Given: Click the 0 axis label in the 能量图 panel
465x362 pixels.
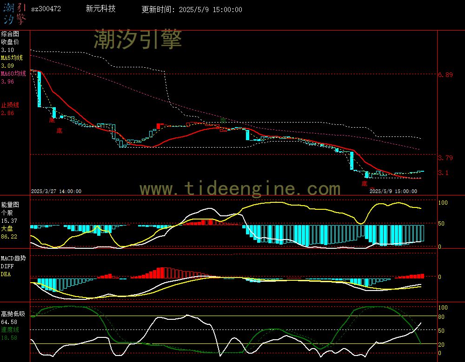Looking at the screenshot, I should (440, 246).
